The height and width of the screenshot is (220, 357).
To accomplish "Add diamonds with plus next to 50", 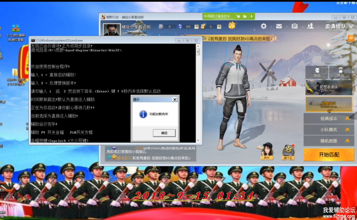I will point(196,27).
